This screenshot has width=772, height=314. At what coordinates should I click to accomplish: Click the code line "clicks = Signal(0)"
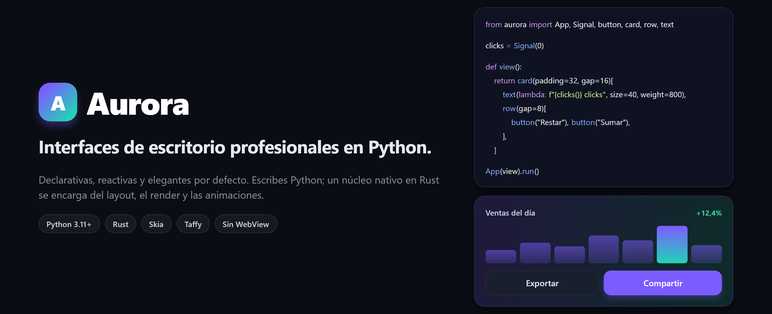[x=514, y=46]
